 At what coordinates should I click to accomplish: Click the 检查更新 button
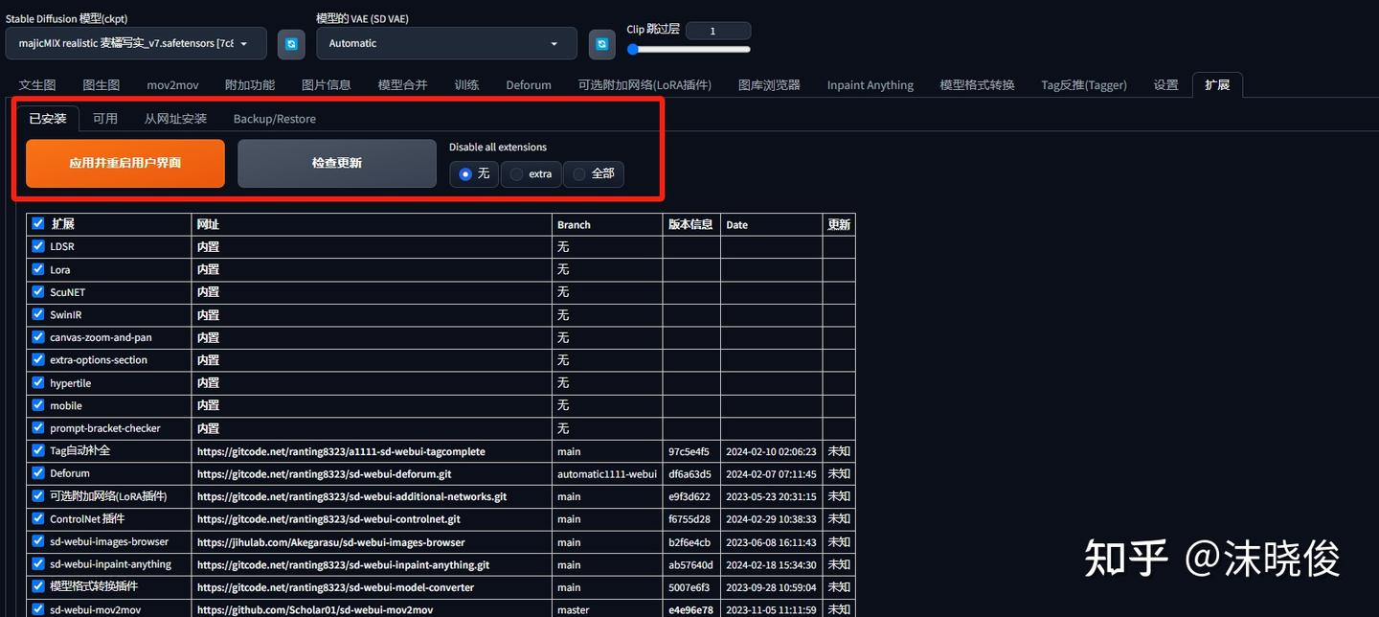(335, 163)
